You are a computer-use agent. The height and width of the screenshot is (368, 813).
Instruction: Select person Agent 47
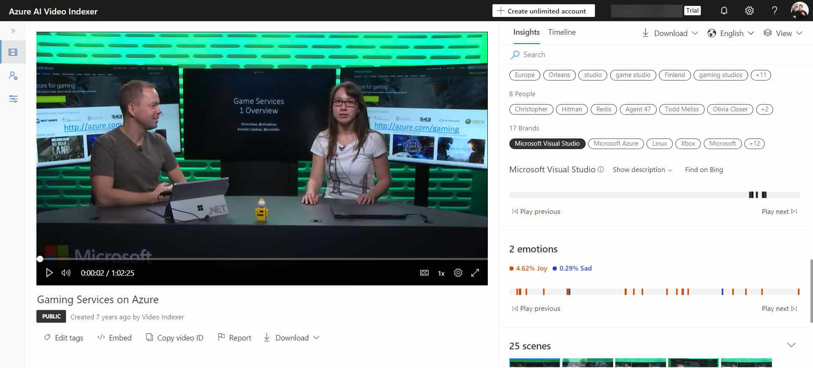[638, 109]
